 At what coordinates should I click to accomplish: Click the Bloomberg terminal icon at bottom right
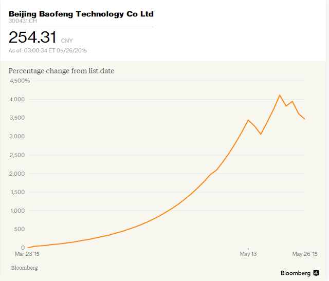click(x=316, y=273)
